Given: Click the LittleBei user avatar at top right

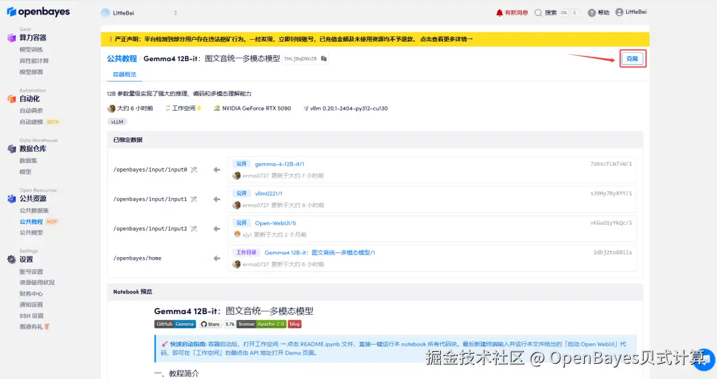Looking at the screenshot, I should coord(619,13).
